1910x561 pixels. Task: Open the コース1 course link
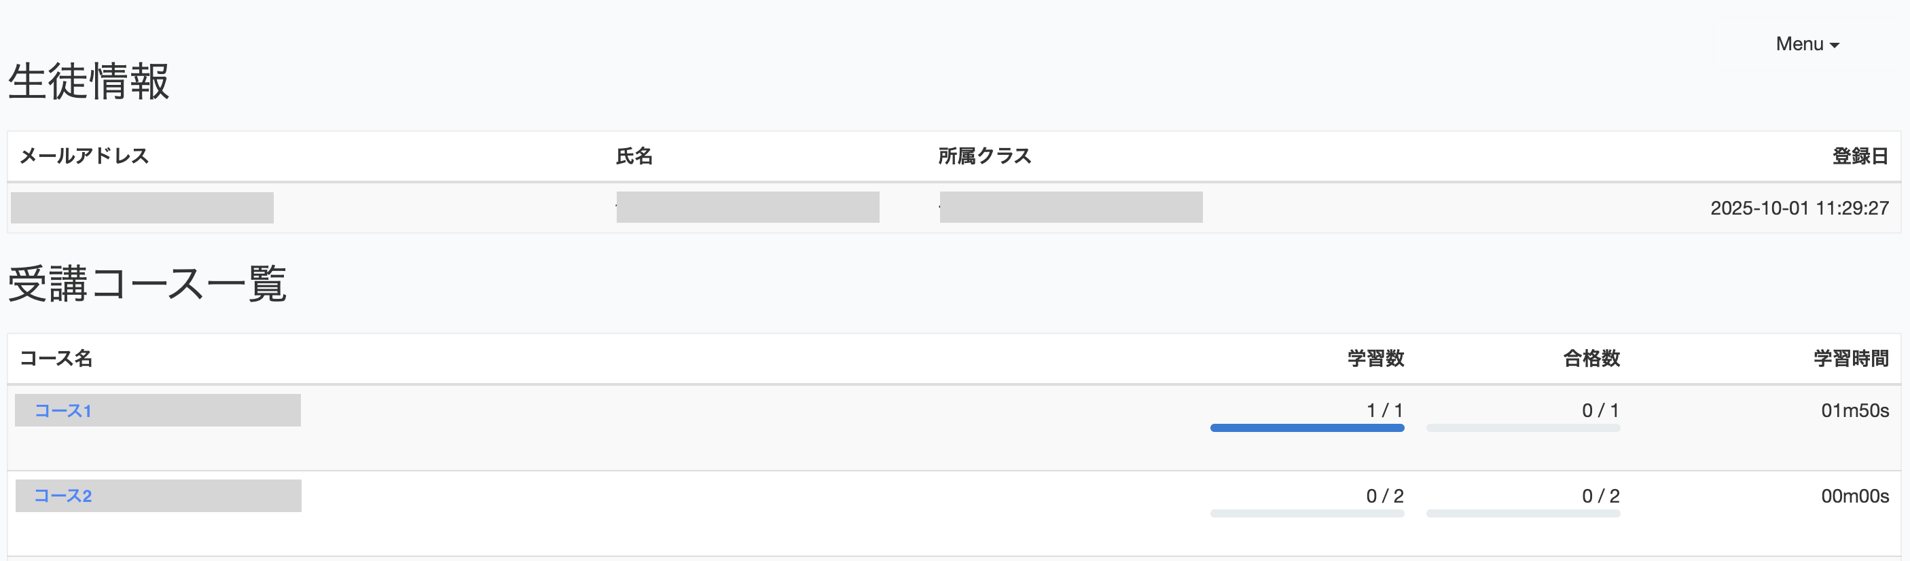point(63,410)
